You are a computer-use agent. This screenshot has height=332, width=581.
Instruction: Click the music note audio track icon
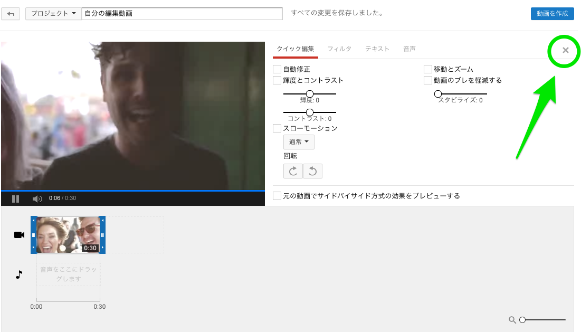pyautogui.click(x=19, y=274)
